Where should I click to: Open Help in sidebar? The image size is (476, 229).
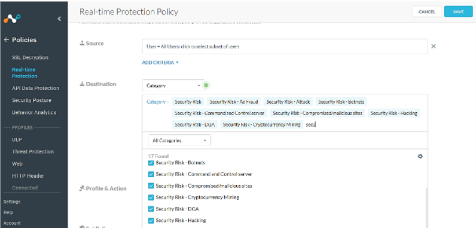8,213
